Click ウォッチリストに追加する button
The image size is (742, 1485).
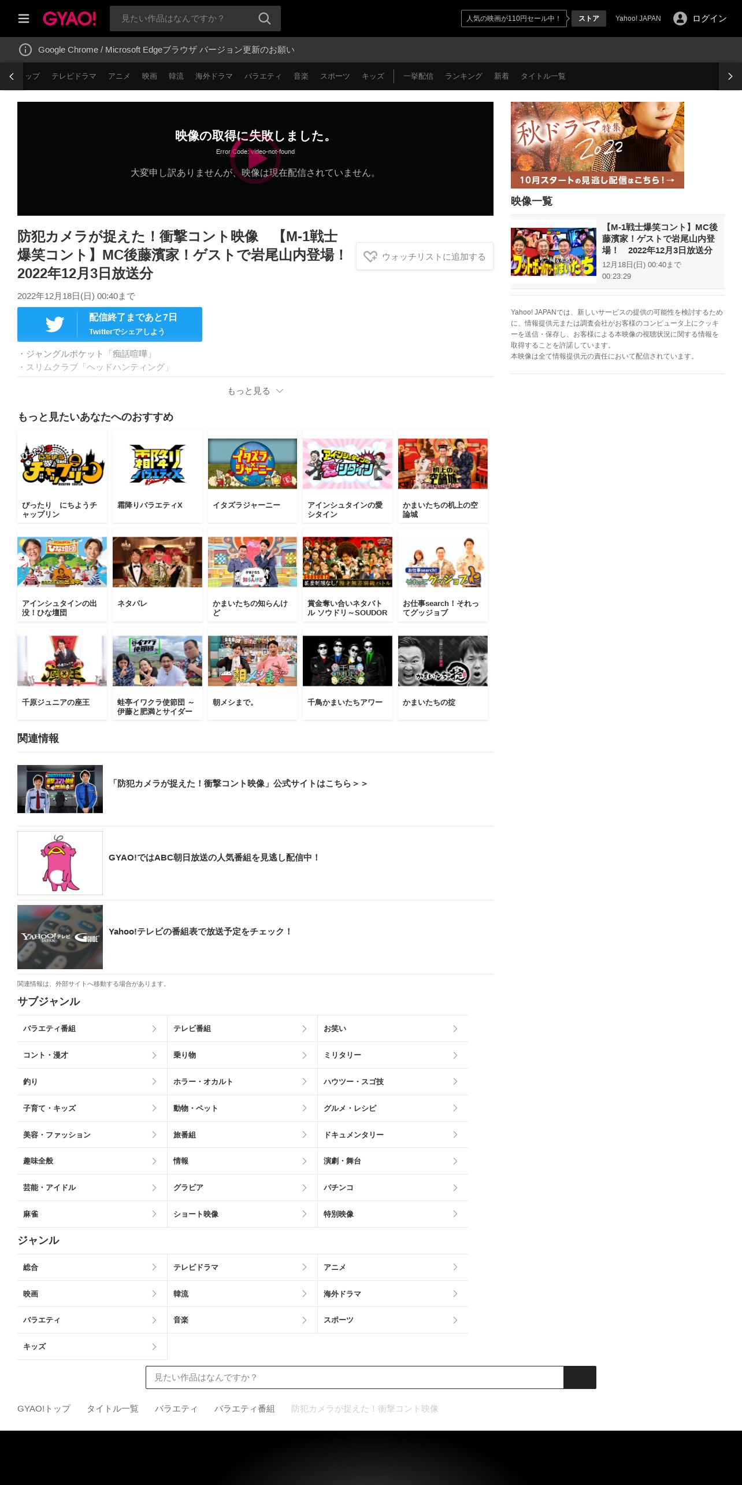tap(425, 256)
